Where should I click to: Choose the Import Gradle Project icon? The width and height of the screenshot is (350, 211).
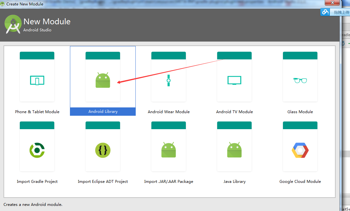37,150
